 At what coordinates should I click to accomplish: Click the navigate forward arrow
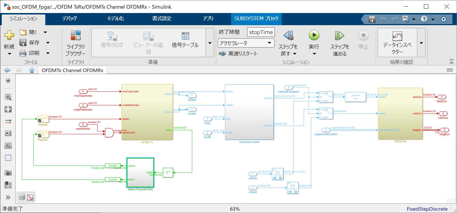point(19,70)
